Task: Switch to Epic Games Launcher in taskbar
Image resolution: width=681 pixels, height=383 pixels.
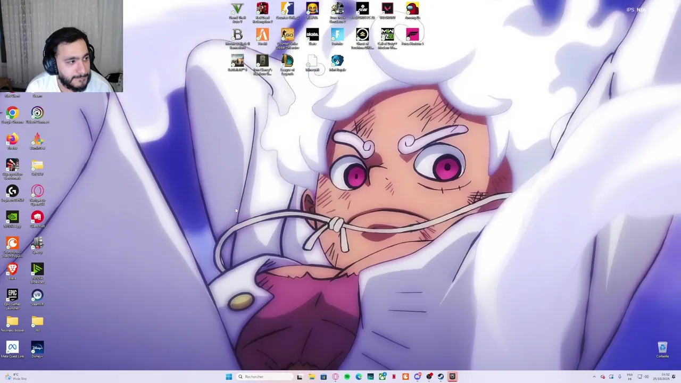Action: (x=452, y=377)
